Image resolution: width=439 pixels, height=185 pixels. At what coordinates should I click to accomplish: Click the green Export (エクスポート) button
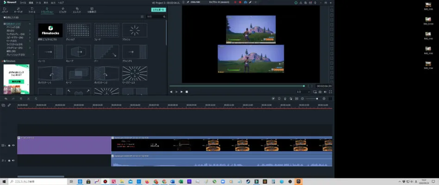(x=158, y=10)
